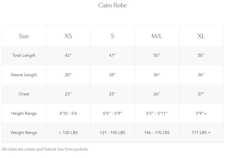Click the 42″ XS total length cell
The image size is (227, 158).
[68, 56]
